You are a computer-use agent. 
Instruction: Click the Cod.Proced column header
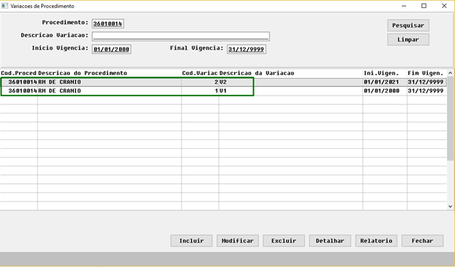pyautogui.click(x=19, y=73)
